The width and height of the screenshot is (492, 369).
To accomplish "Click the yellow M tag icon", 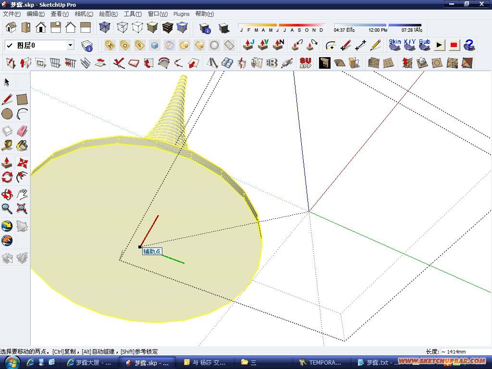I will click(110, 46).
